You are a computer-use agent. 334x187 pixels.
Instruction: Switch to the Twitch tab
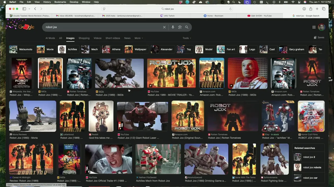pyautogui.click(x=168, y=16)
